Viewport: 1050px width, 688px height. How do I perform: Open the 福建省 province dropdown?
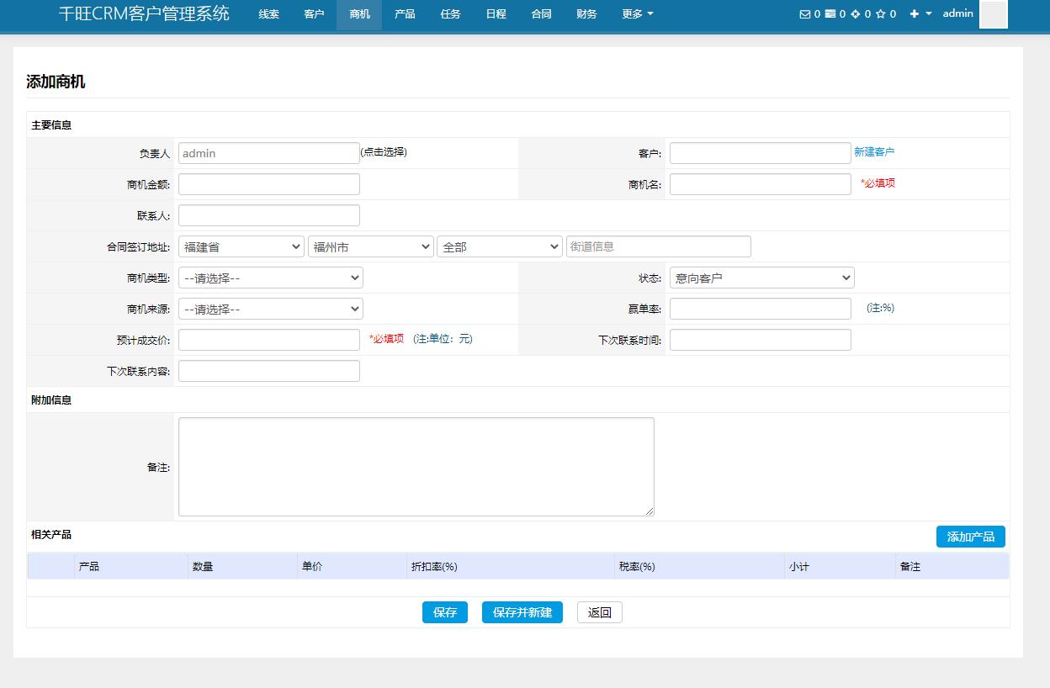pos(241,246)
